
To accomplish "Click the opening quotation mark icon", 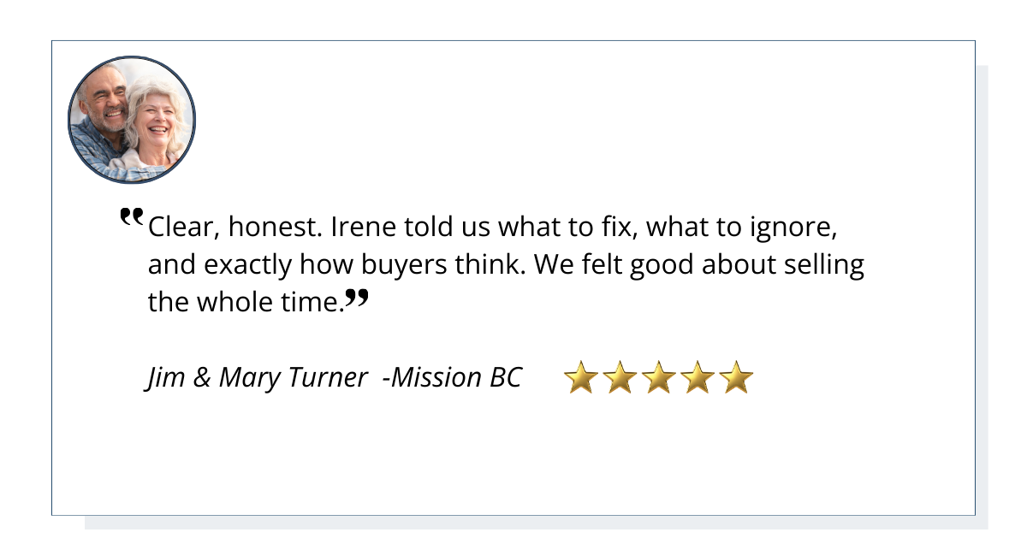I will 131,217.
